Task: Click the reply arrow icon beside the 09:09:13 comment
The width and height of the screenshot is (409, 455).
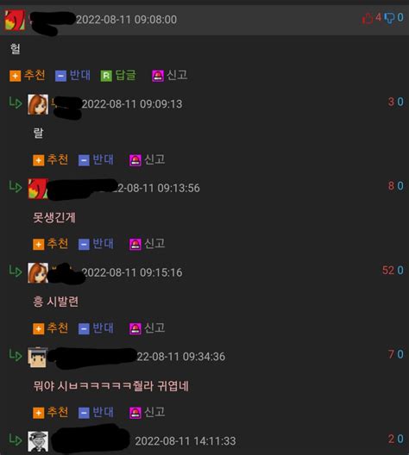Action: pos(16,103)
